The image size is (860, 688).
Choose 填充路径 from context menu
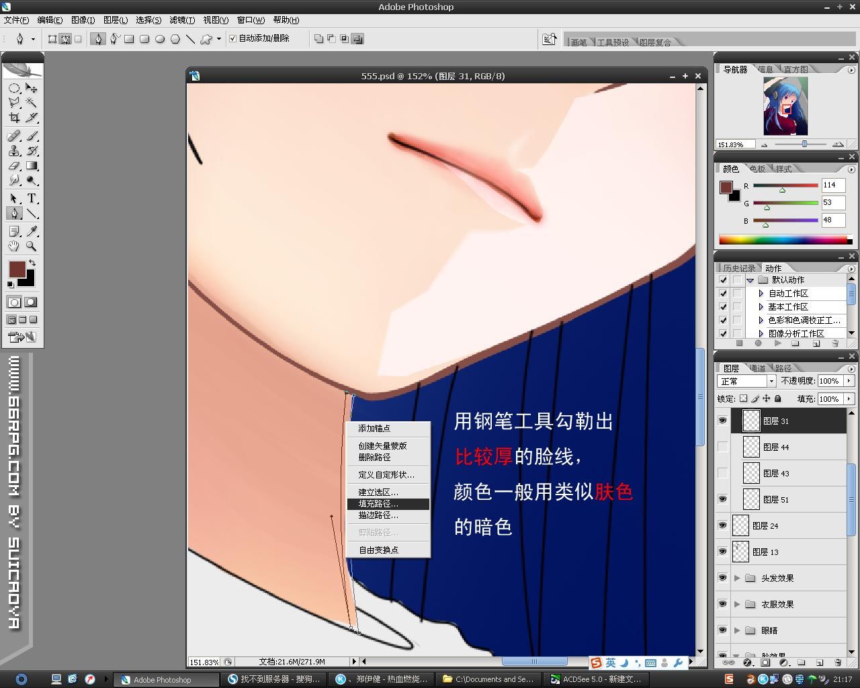[388, 504]
